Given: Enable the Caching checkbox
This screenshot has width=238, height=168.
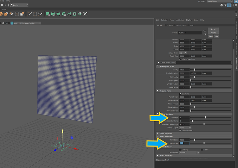Looking at the screenshot, I should coord(180,150).
